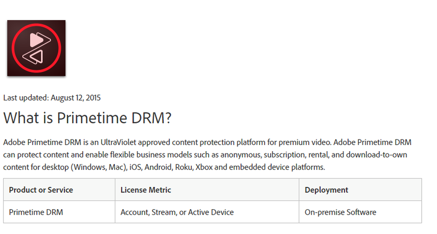Screen dimensions: 437x234
Task: Select the "On-premise Software" table cell
Action: click(x=361, y=212)
